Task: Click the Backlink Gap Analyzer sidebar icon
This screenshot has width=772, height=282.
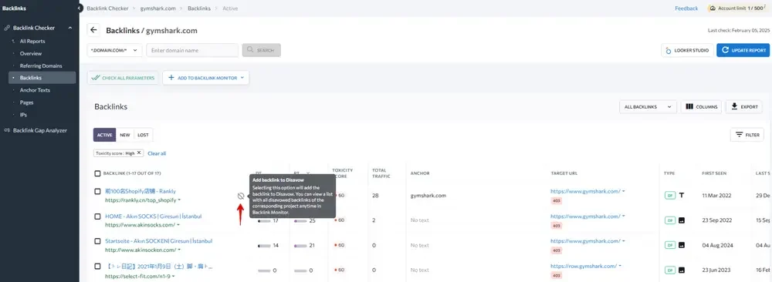Action: 7,130
